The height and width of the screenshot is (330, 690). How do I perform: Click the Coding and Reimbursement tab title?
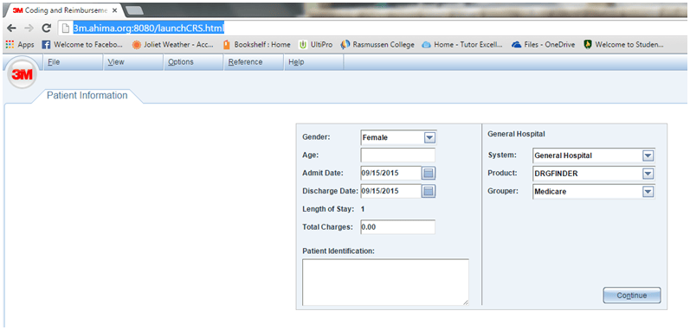[x=65, y=10]
